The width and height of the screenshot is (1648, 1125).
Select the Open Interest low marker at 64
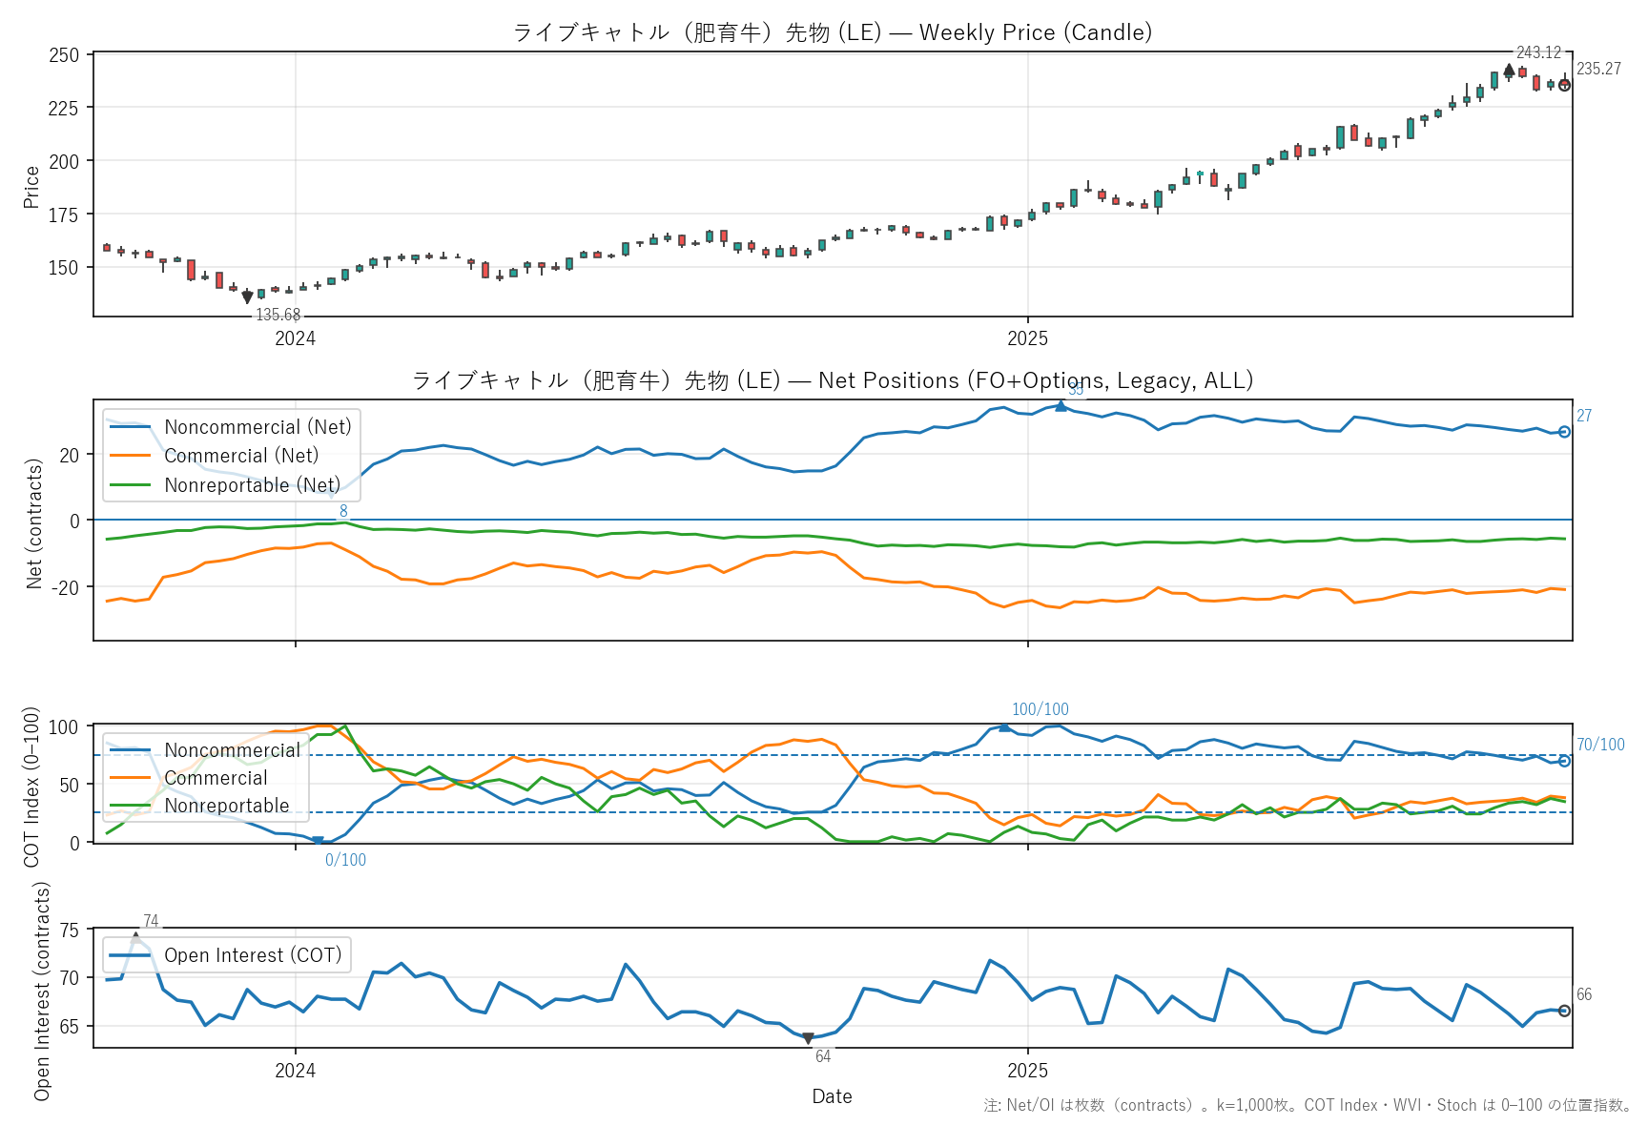tap(808, 1037)
